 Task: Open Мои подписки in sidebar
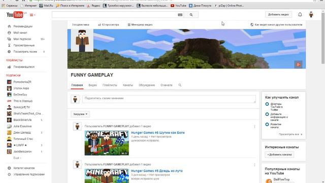click(22, 39)
